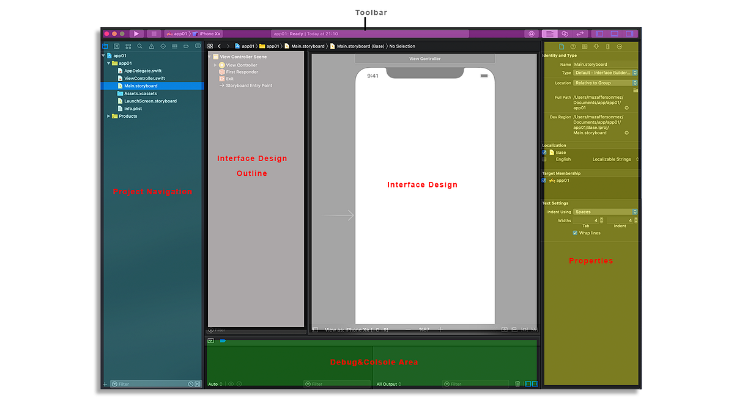
Task: Collapse the View Controller Scene disclosure triangle
Action: (x=210, y=56)
